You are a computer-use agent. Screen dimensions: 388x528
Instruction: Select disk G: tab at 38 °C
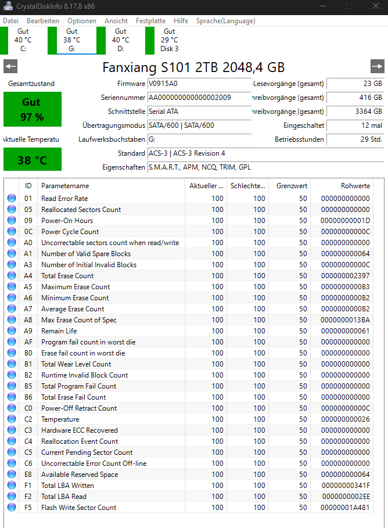[x=72, y=40]
